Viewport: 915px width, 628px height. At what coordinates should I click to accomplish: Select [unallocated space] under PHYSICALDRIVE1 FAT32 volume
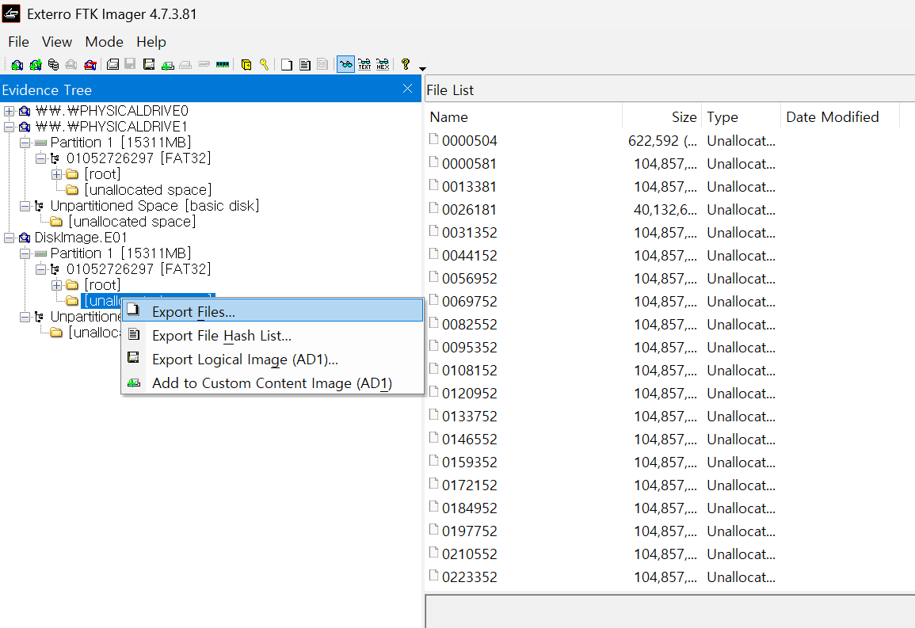point(147,189)
